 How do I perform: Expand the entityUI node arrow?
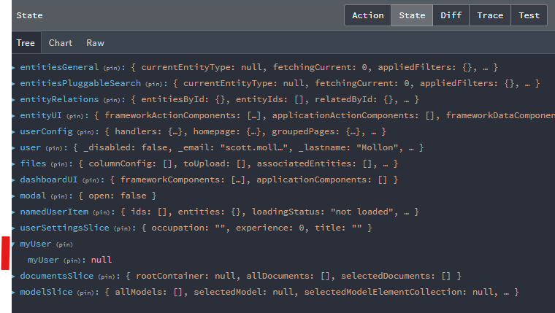[x=13, y=115]
